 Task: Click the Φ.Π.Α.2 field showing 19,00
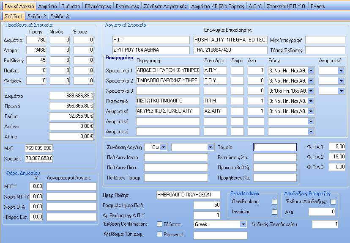pyautogui.click(x=337, y=157)
